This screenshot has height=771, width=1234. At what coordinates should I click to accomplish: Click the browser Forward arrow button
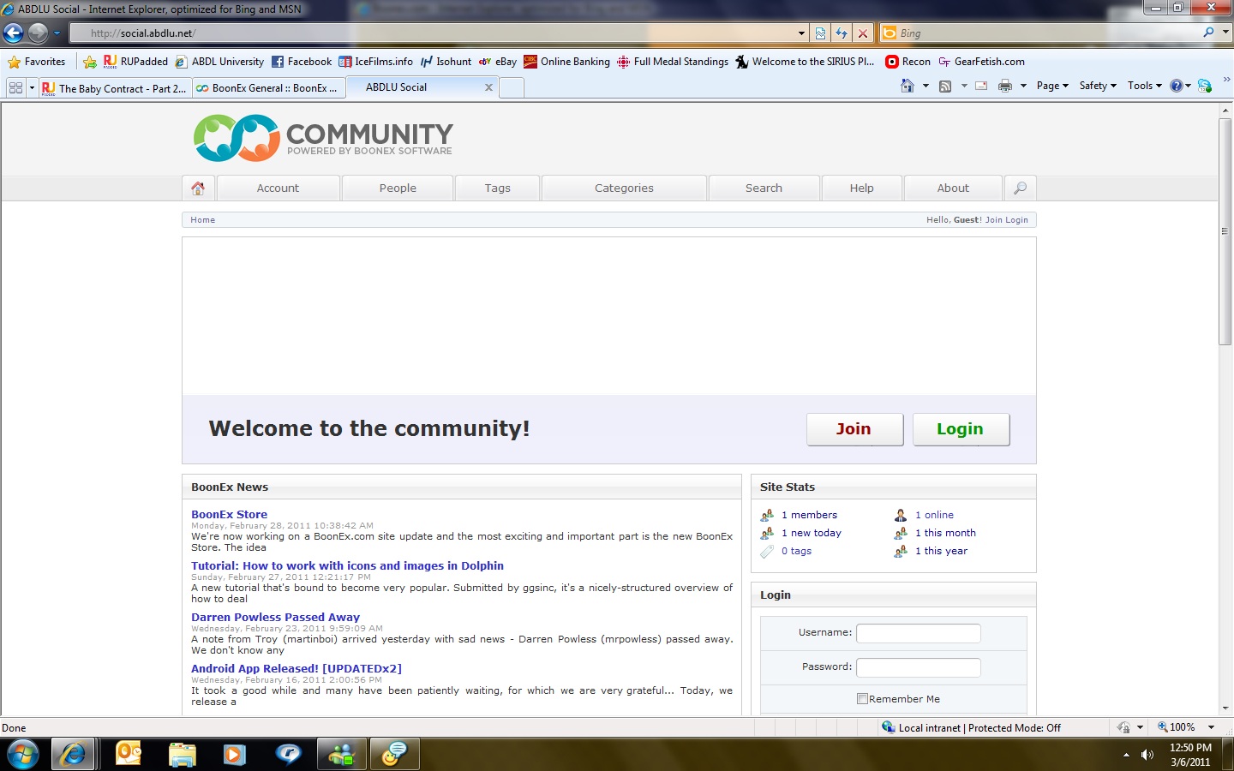coord(38,33)
